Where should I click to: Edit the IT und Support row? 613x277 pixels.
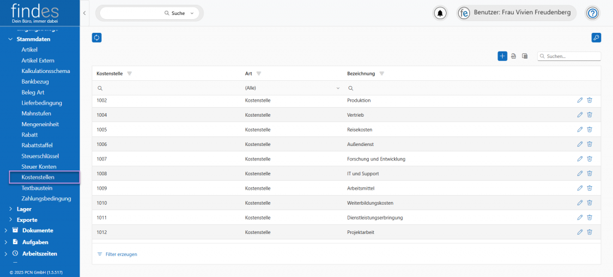point(579,173)
